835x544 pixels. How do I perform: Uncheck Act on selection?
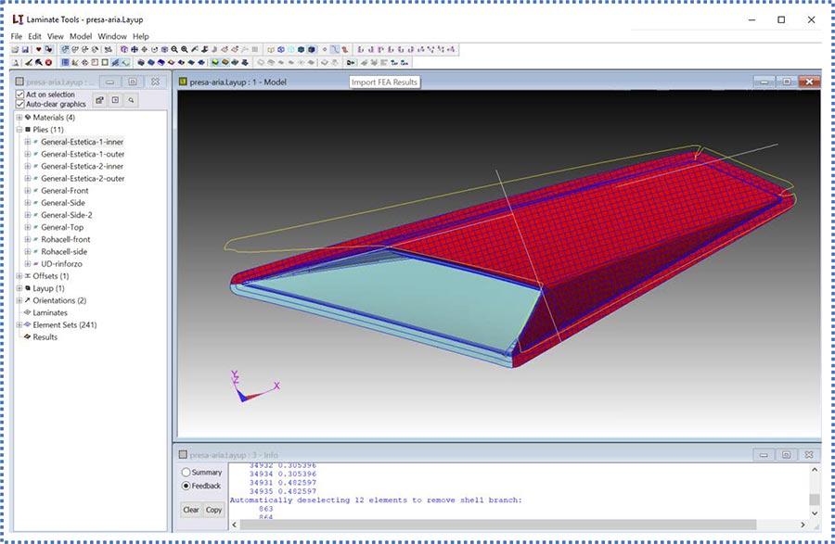(x=19, y=94)
